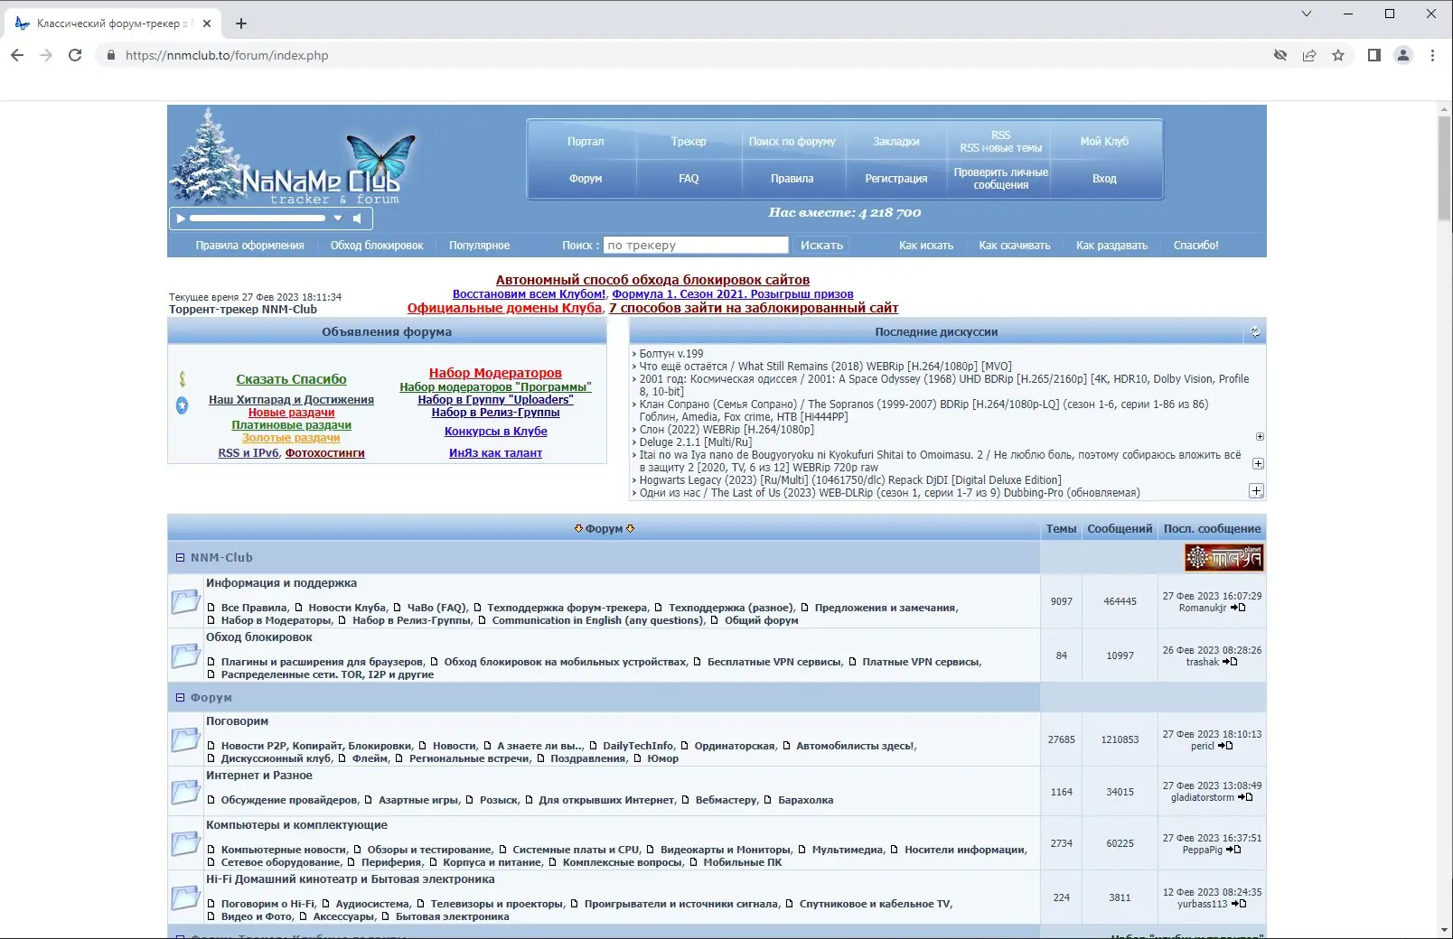The width and height of the screenshot is (1453, 939).
Task: Go to latest post by trashak
Action: (x=1230, y=662)
